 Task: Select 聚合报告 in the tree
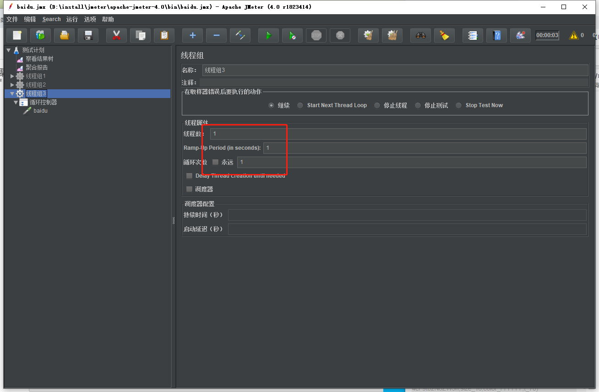37,67
